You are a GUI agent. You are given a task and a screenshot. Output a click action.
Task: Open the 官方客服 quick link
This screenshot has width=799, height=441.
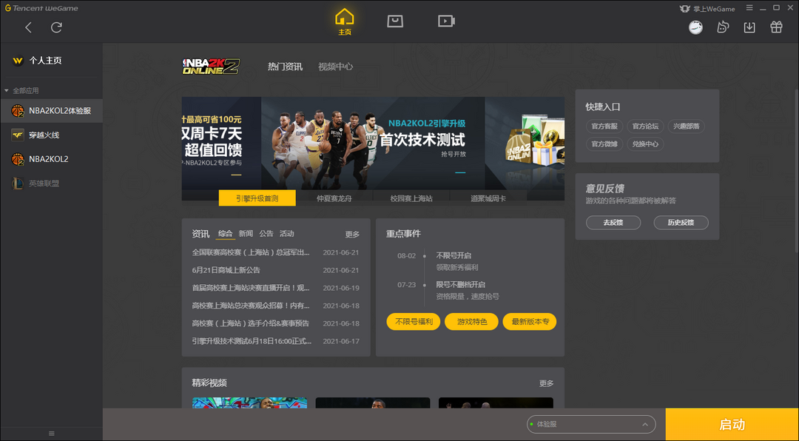pyautogui.click(x=604, y=127)
